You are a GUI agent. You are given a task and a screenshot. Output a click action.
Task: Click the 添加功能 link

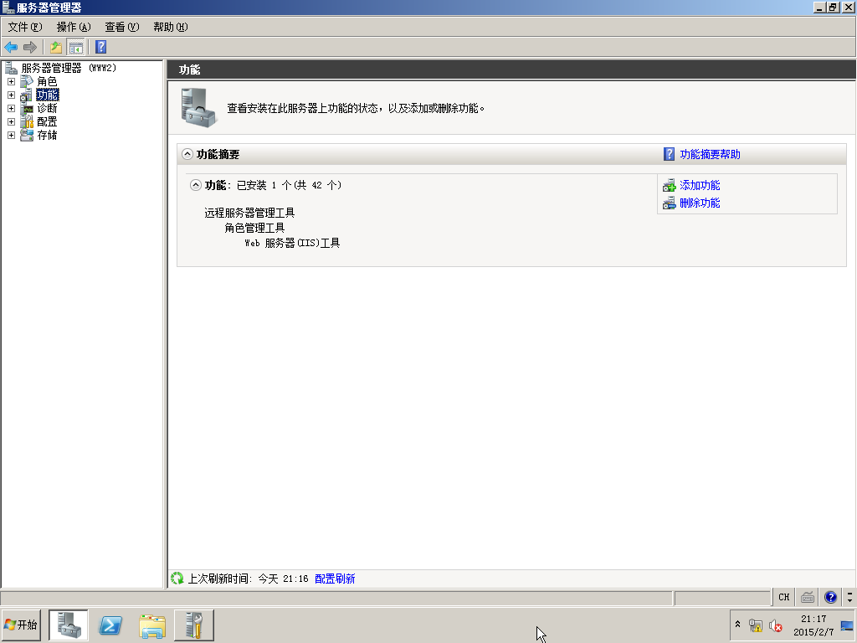click(700, 185)
